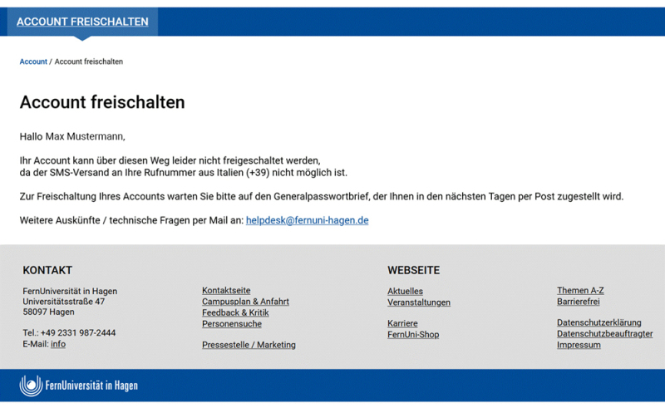
Task: Open the Datenschutzbeauftragter link
Action: (x=605, y=334)
